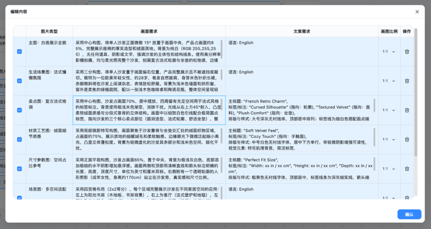Screen dimensions: 431x229
Task: Click the 主图：白底展示全貌 type cell
Action: (49, 51)
